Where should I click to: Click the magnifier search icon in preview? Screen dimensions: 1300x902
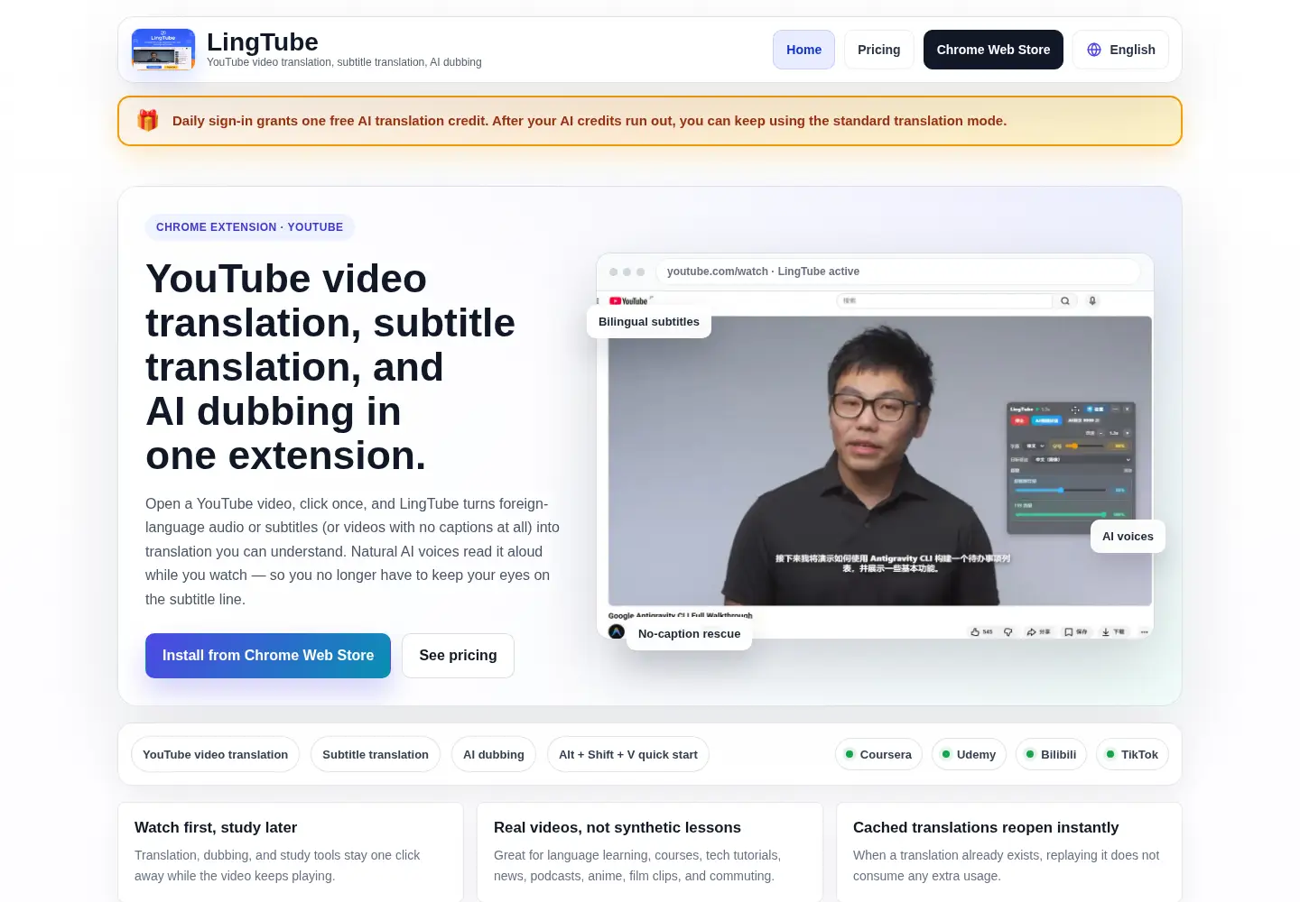(x=1065, y=301)
